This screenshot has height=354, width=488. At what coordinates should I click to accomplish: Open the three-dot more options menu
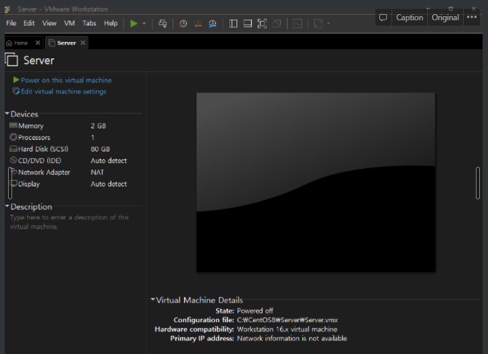click(472, 17)
